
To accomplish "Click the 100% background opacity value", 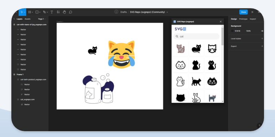I will 248,31.
